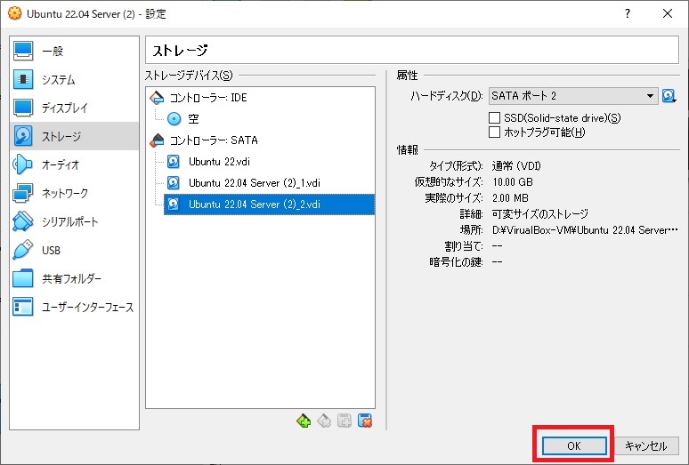
Task: Click the USB plug icon in sidebar
Action: pyautogui.click(x=23, y=250)
